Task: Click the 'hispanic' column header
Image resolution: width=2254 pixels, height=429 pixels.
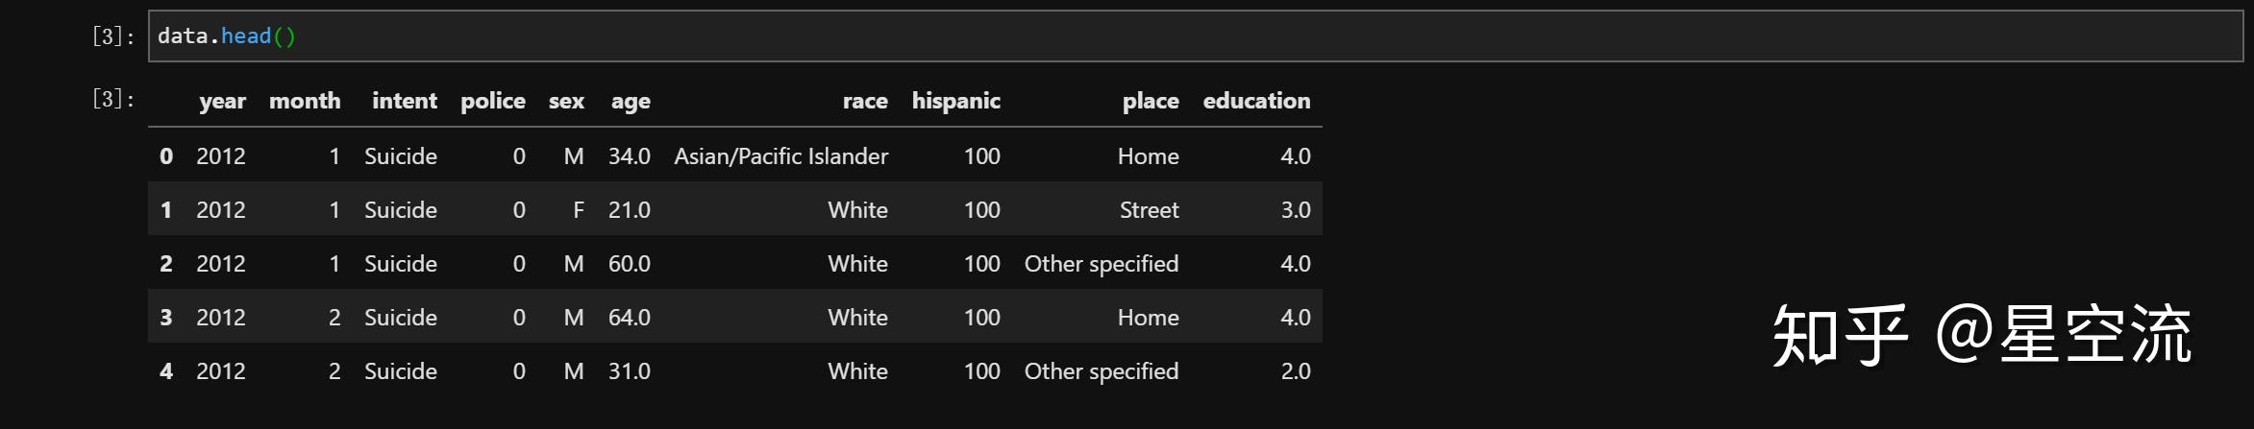Action: click(x=956, y=101)
